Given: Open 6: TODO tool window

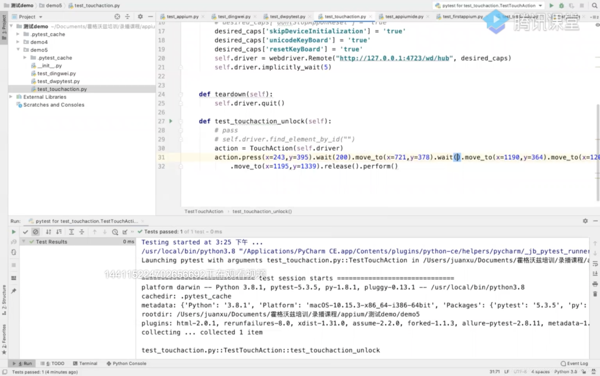Looking at the screenshot, I should pyautogui.click(x=52, y=363).
